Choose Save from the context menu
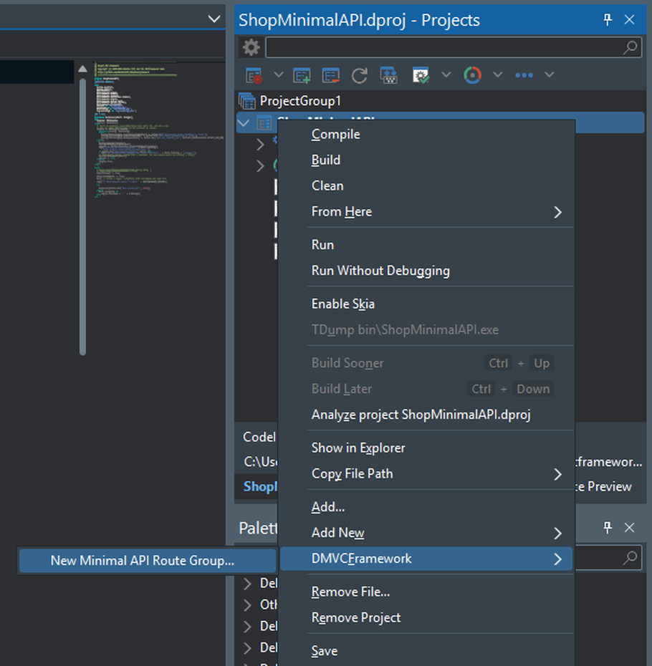Image resolution: width=652 pixels, height=666 pixels. 426,651
